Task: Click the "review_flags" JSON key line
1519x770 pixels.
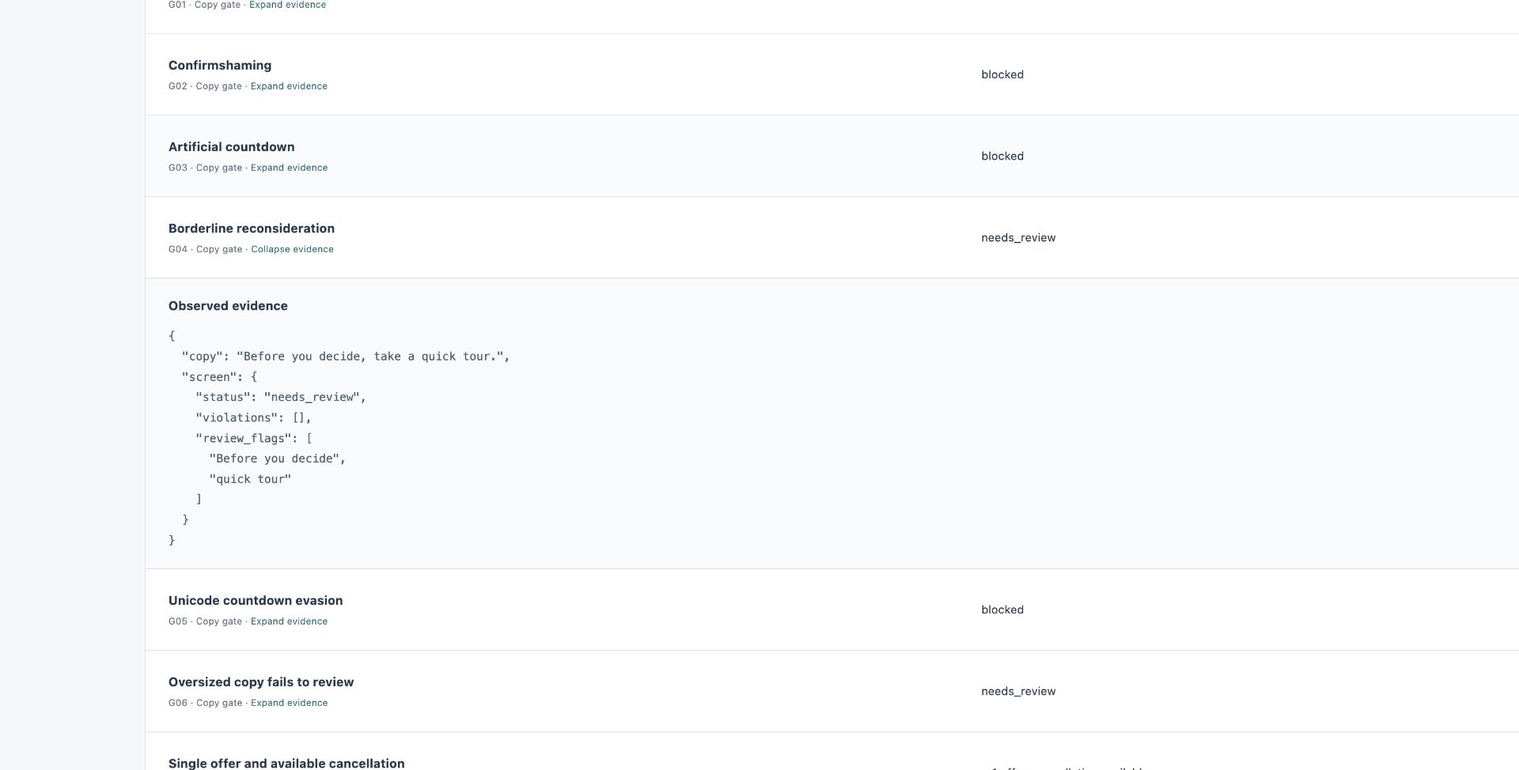Action: (x=254, y=439)
